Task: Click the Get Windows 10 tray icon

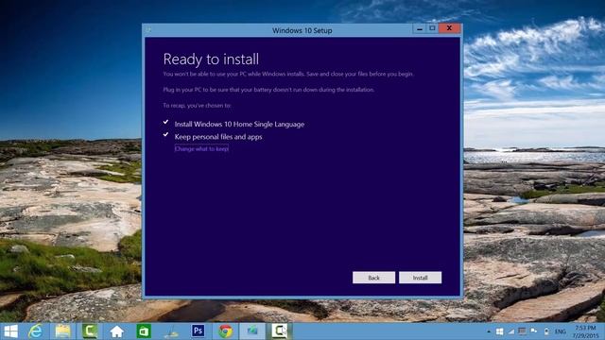Action: point(499,331)
